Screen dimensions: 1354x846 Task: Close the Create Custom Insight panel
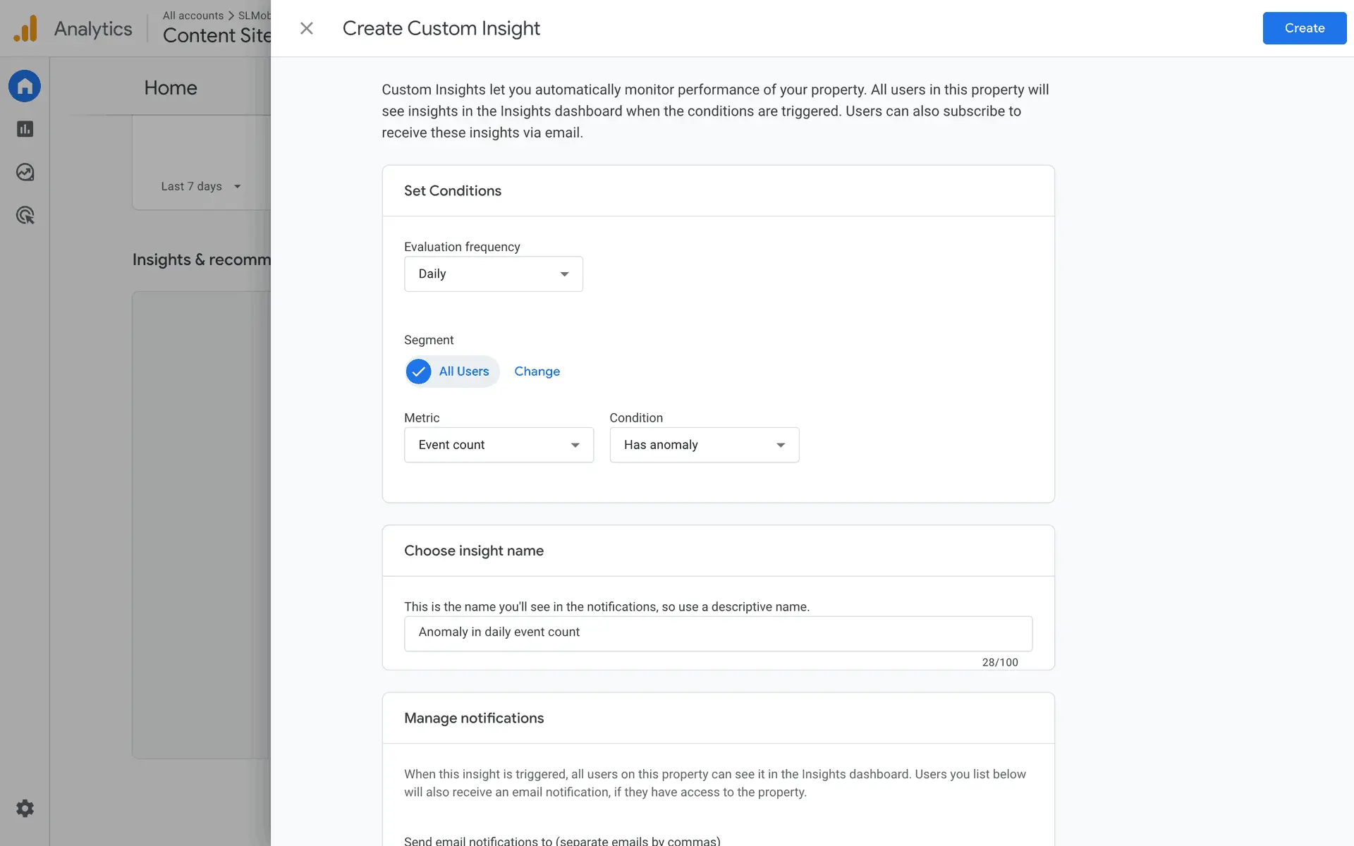pyautogui.click(x=306, y=28)
